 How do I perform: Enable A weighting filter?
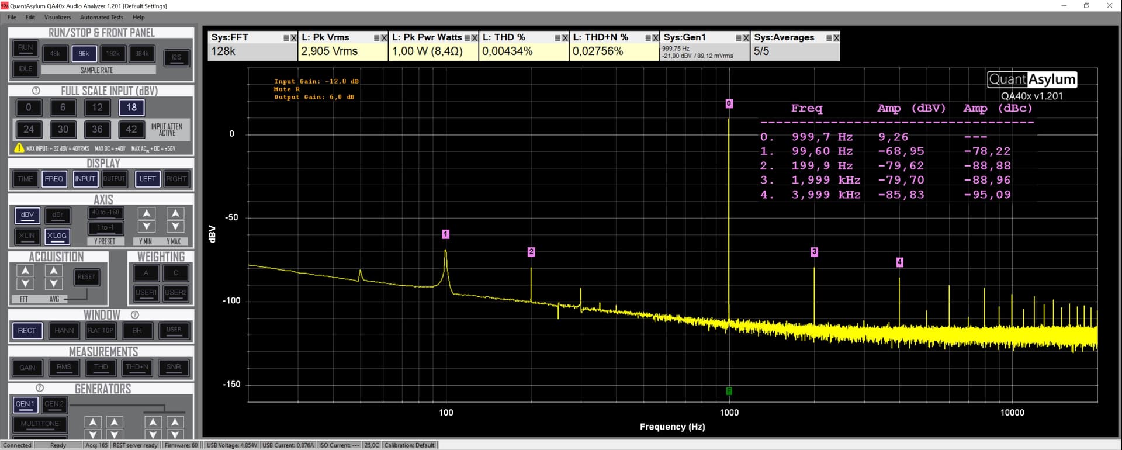pyautogui.click(x=146, y=273)
